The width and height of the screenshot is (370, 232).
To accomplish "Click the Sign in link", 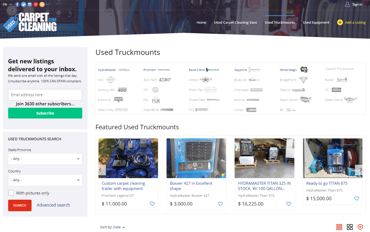I will (357, 4).
